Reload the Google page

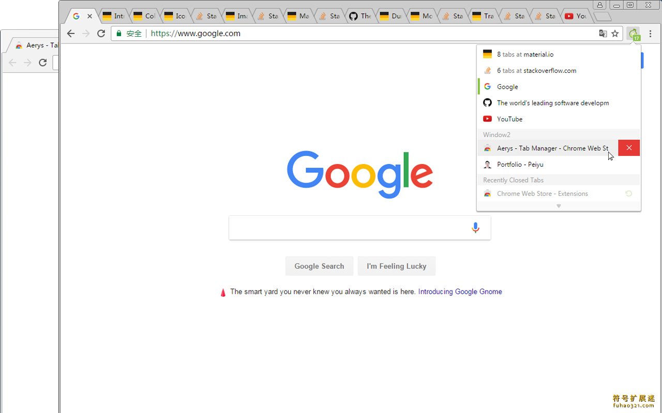pyautogui.click(x=101, y=34)
